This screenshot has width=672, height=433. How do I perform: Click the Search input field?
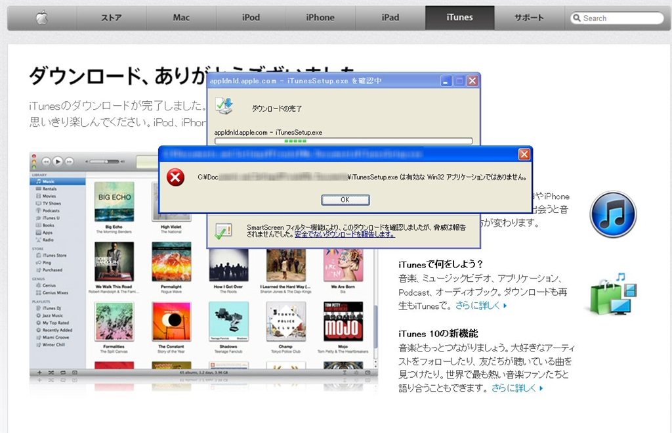620,18
